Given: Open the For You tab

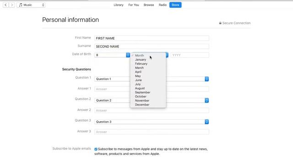Looking at the screenshot, I should (134, 5).
